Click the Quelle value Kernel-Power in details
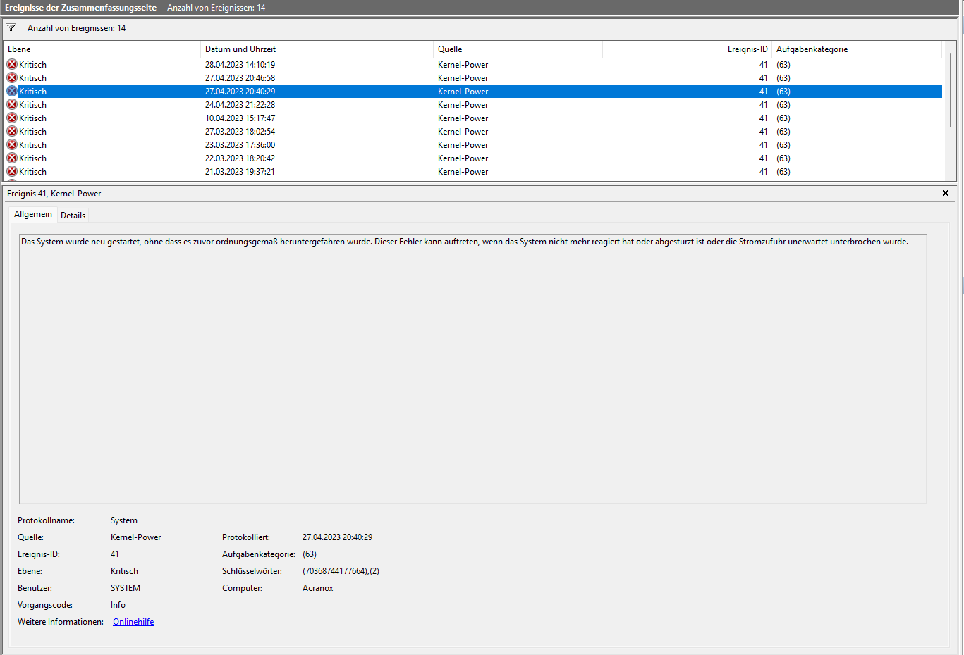The image size is (964, 655). [135, 537]
